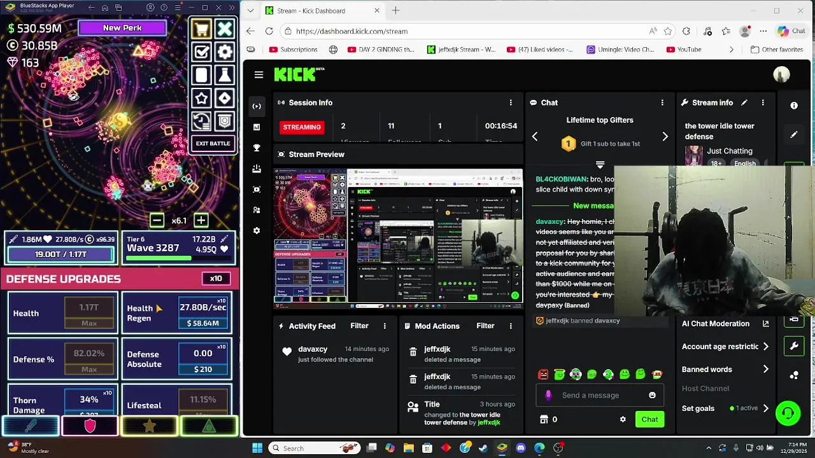Screen dimensions: 815x458
Task: Decrease game speed with the minus button
Action: (x=157, y=220)
